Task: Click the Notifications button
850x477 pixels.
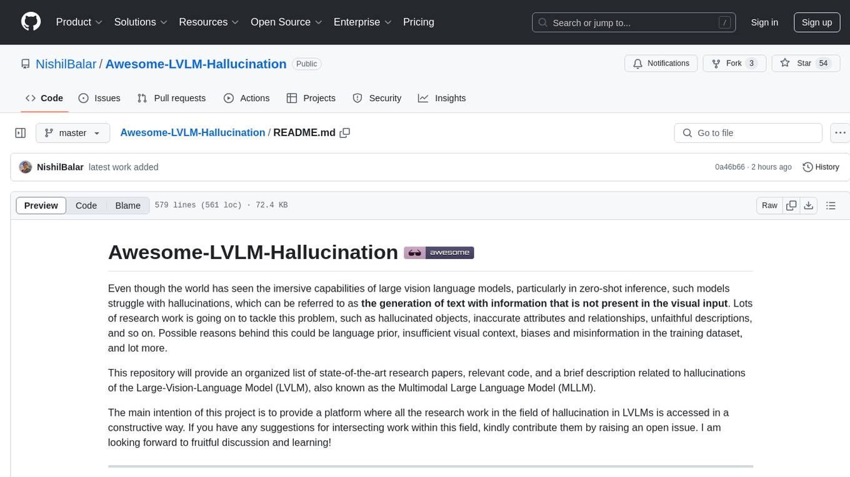Action: coord(661,63)
